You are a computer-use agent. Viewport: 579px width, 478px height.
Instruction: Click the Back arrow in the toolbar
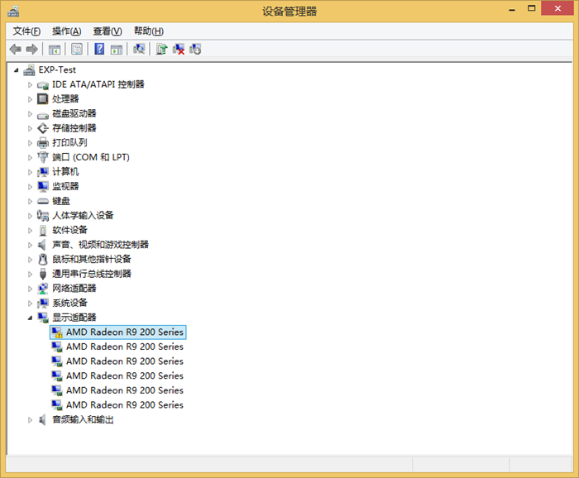[15, 50]
